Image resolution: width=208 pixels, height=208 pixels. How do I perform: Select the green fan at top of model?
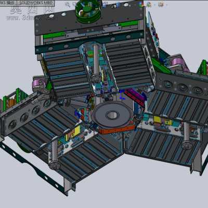pyautogui.click(x=88, y=11)
